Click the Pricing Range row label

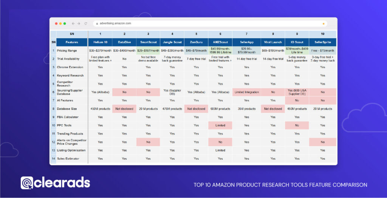pyautogui.click(x=72, y=51)
